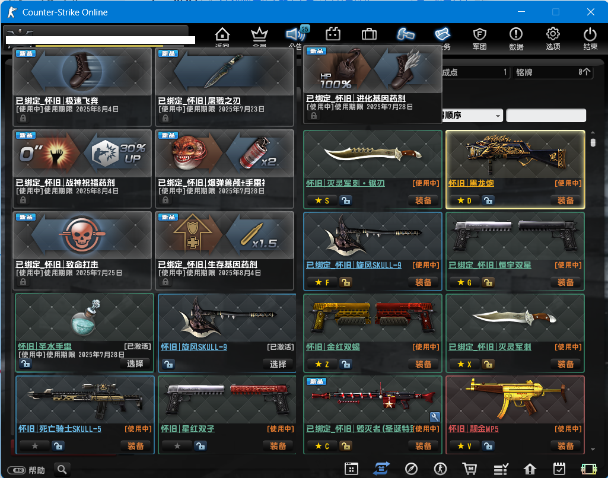Open the glowing scroll missions icon (任务)

pyautogui.click(x=442, y=34)
